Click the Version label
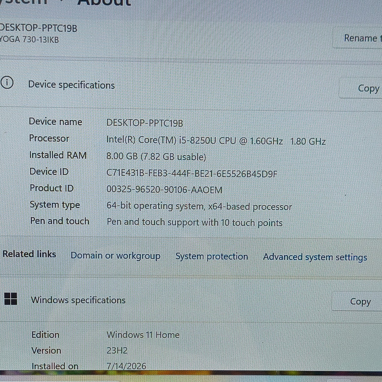The width and height of the screenshot is (382, 382). (x=46, y=350)
